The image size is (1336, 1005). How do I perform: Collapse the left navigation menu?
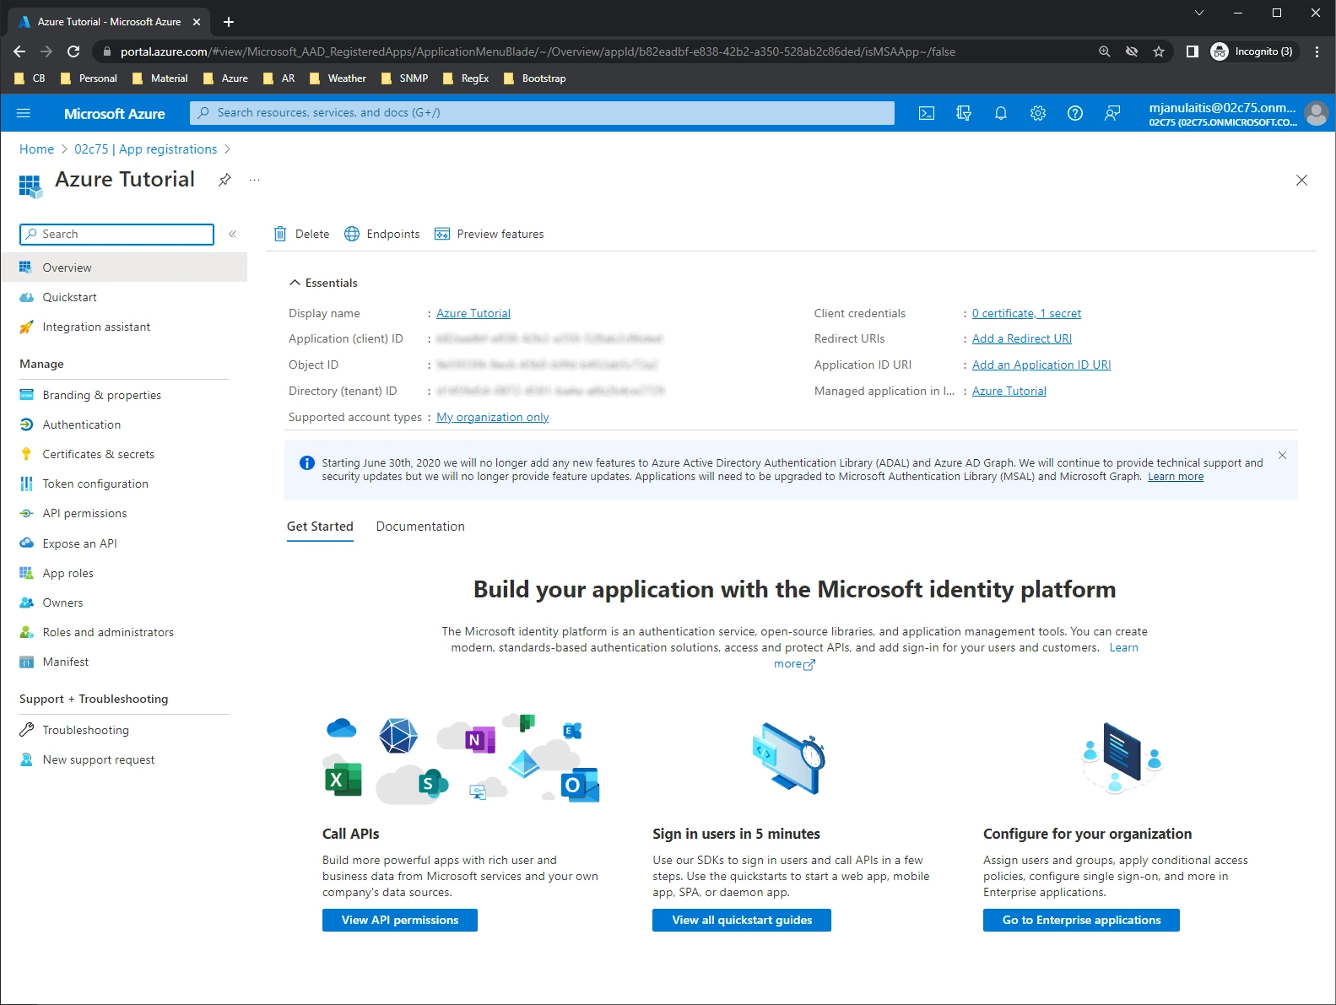point(232,234)
